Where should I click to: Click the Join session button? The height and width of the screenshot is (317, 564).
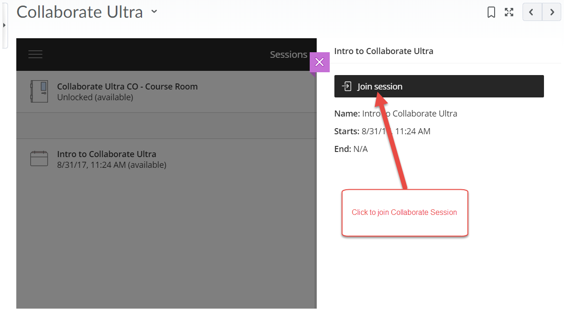click(x=439, y=86)
